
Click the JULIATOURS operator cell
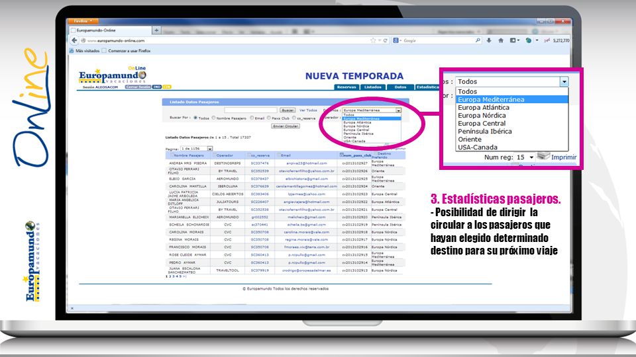click(227, 202)
